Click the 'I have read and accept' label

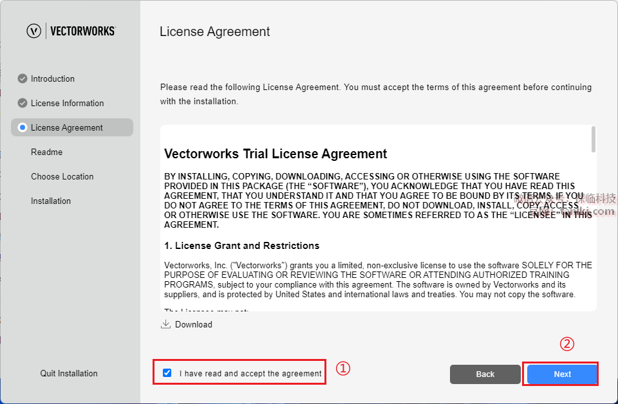250,373
